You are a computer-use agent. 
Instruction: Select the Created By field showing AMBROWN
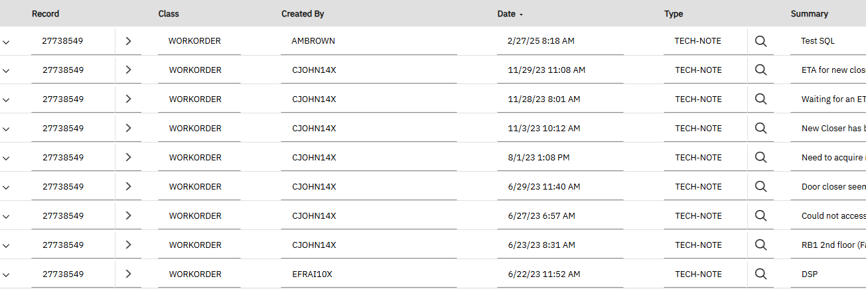[x=369, y=41]
